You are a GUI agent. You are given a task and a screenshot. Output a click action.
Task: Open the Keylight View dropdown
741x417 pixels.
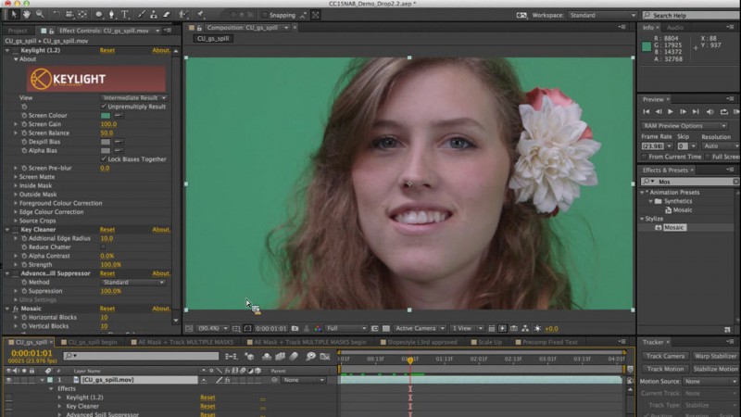(x=134, y=97)
